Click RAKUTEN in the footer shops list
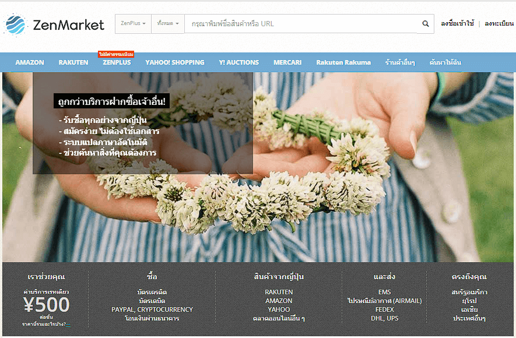516x338 pixels. [x=279, y=292]
